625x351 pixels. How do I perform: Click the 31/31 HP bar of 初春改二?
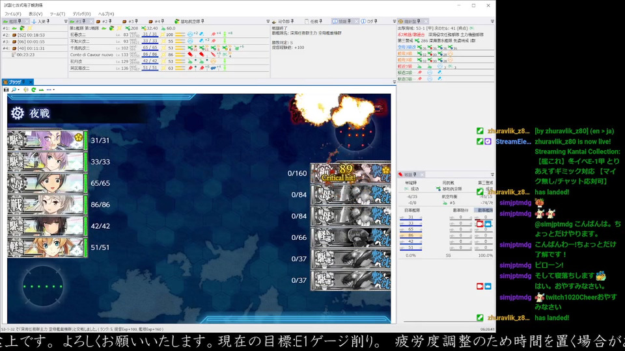click(150, 35)
